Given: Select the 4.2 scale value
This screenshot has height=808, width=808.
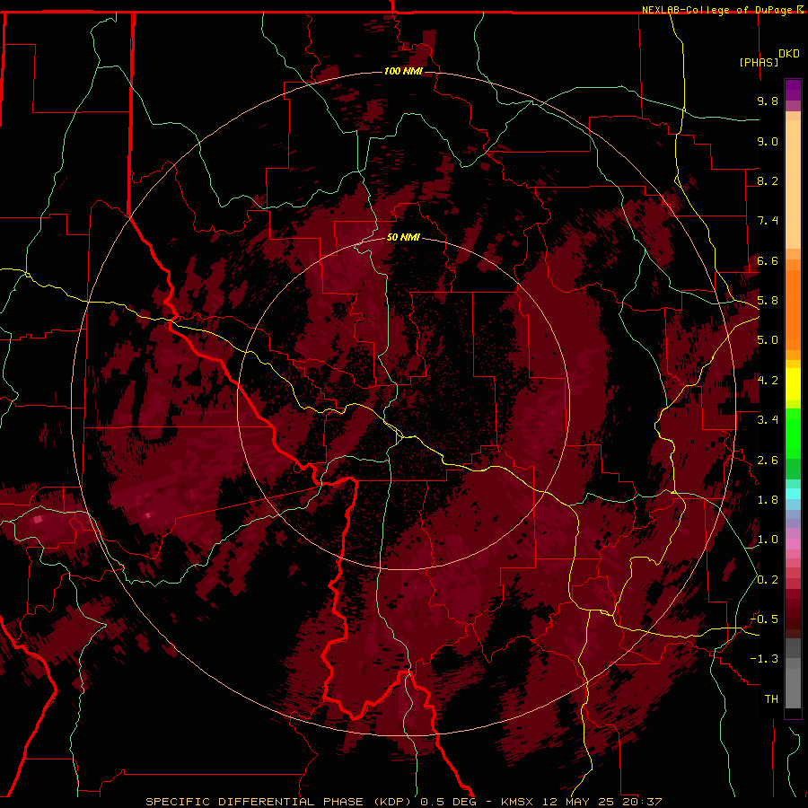Looking at the screenshot, I should (768, 381).
